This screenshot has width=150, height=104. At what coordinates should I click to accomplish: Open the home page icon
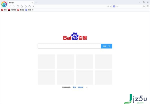tap(22, 6)
